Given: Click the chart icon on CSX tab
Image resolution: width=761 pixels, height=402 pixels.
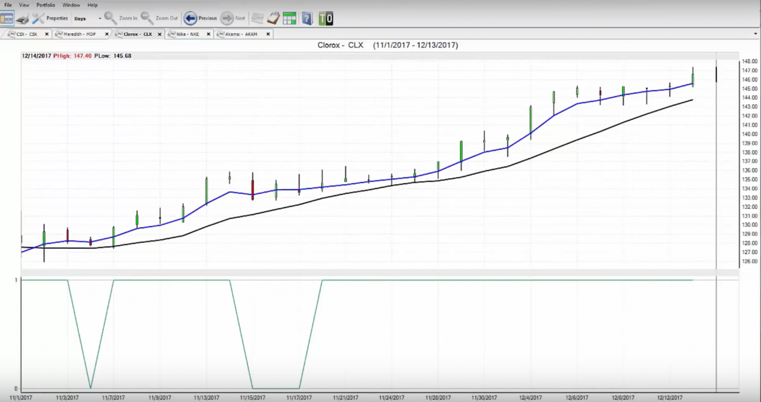Looking at the screenshot, I should 11,34.
